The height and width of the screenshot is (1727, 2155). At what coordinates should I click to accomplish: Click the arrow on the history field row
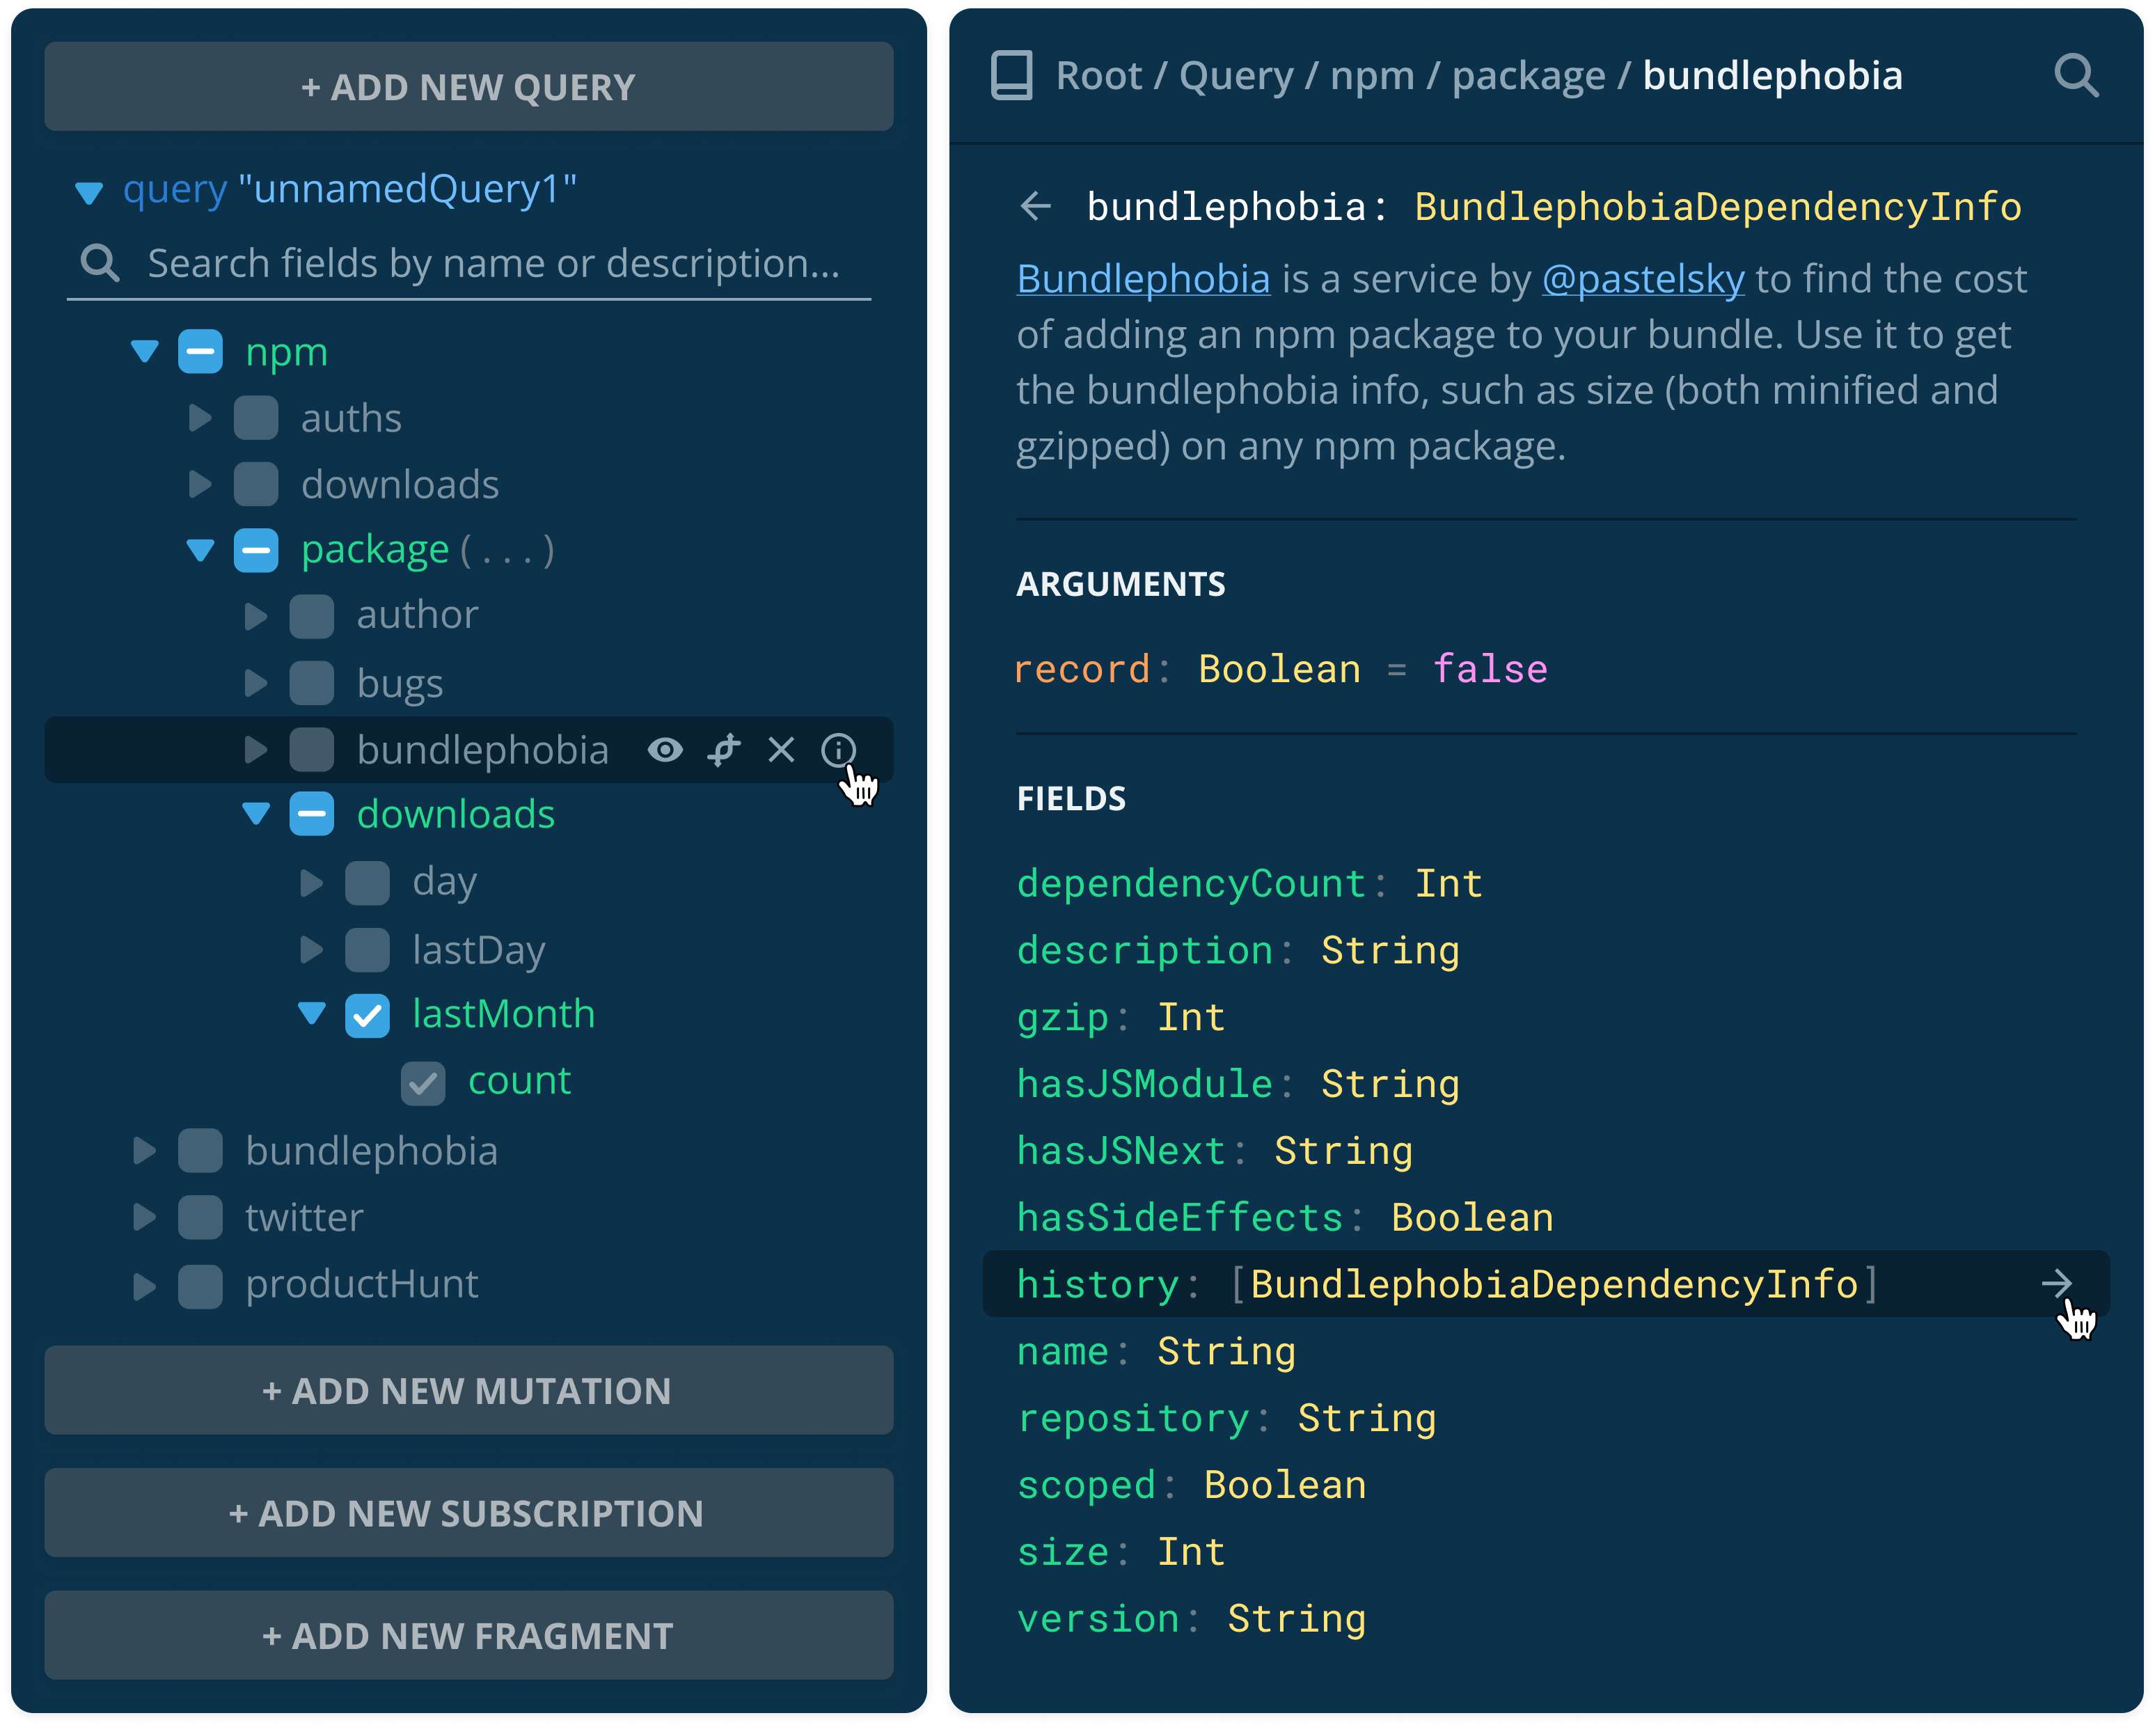[x=2056, y=1284]
